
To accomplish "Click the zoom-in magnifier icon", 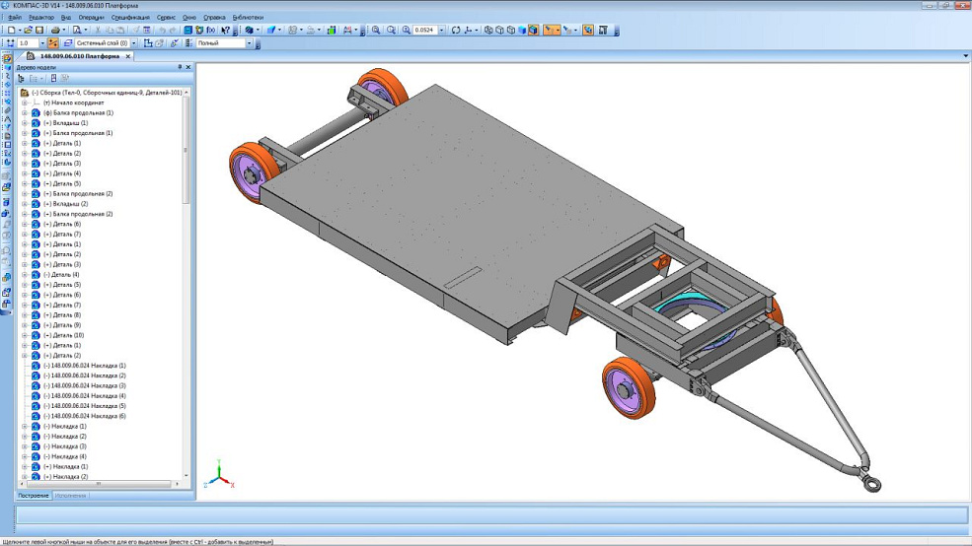I will (376, 31).
